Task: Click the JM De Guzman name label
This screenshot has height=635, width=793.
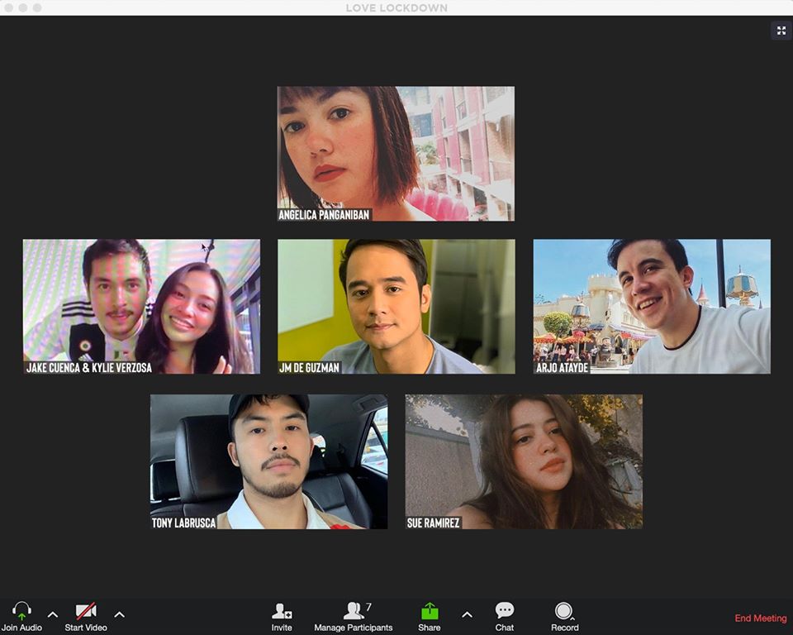Action: (x=309, y=368)
